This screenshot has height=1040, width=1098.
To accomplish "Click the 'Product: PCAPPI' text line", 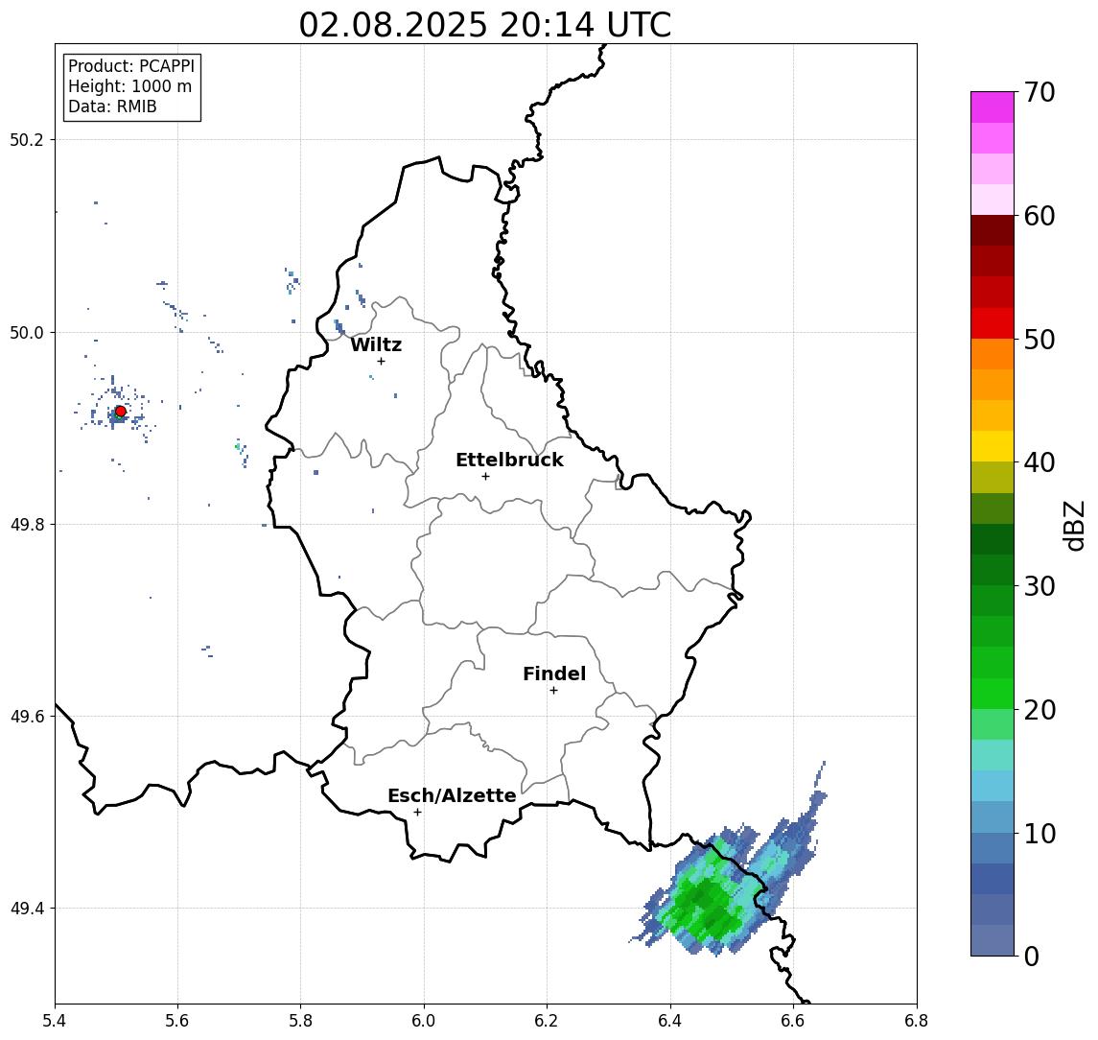I will click(x=131, y=66).
